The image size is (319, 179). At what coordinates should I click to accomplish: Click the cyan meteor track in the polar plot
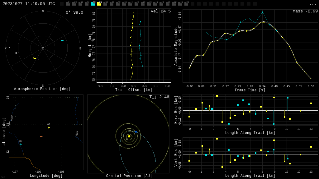tap(62, 41)
